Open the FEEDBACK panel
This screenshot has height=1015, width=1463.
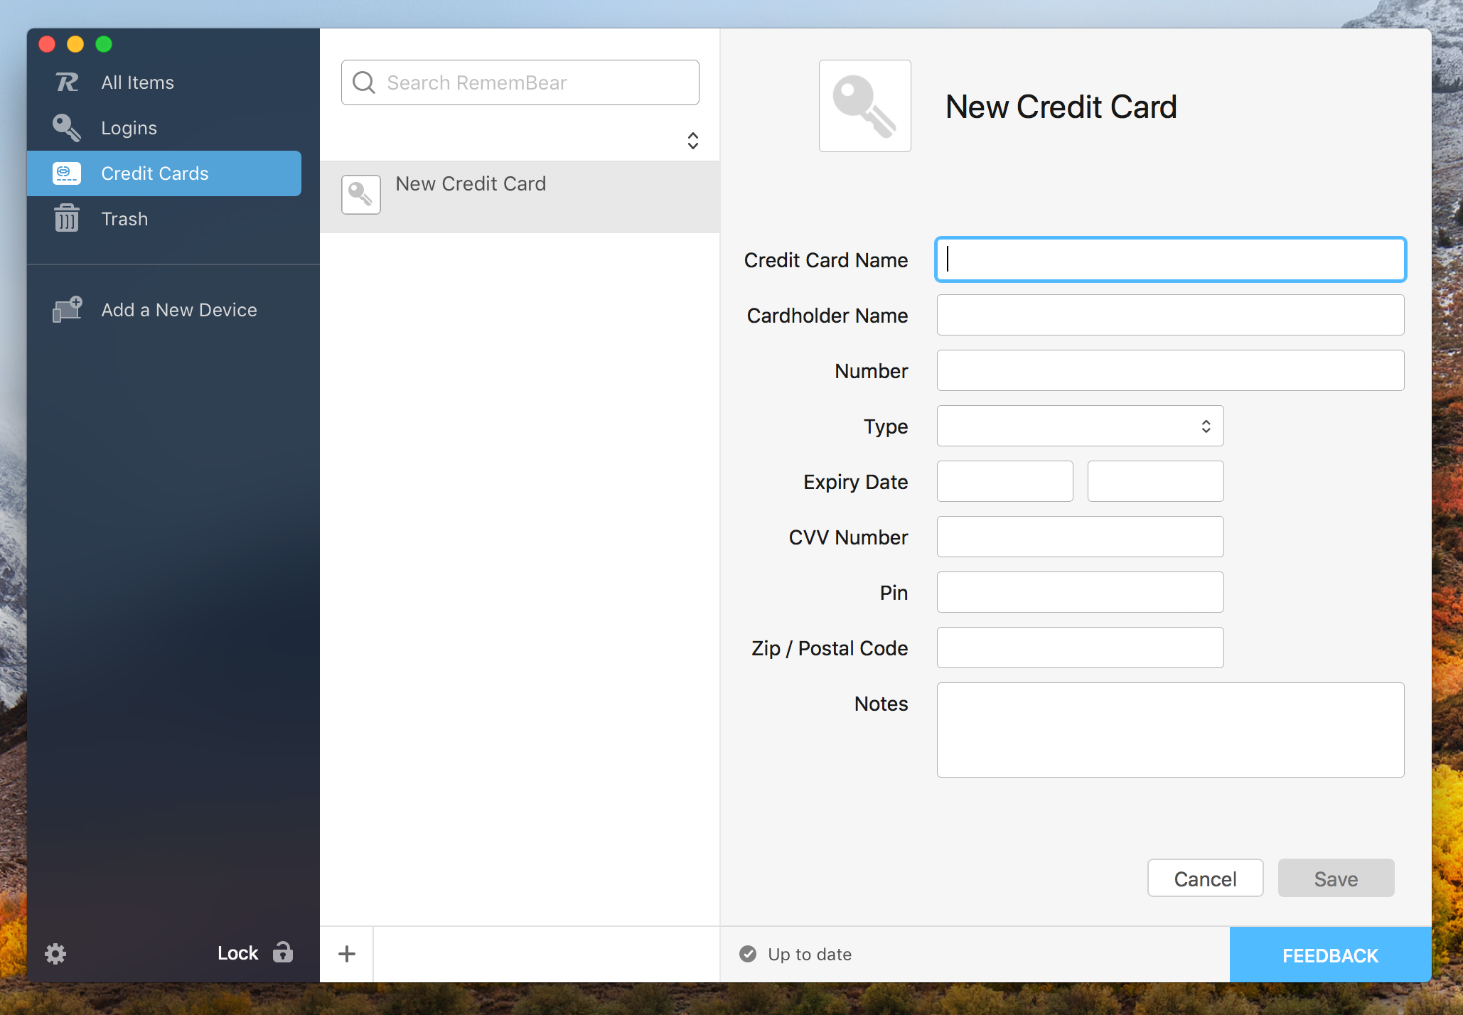1330,955
